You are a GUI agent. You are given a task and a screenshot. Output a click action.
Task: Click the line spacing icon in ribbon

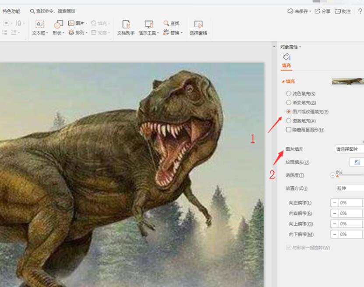(x=14, y=32)
